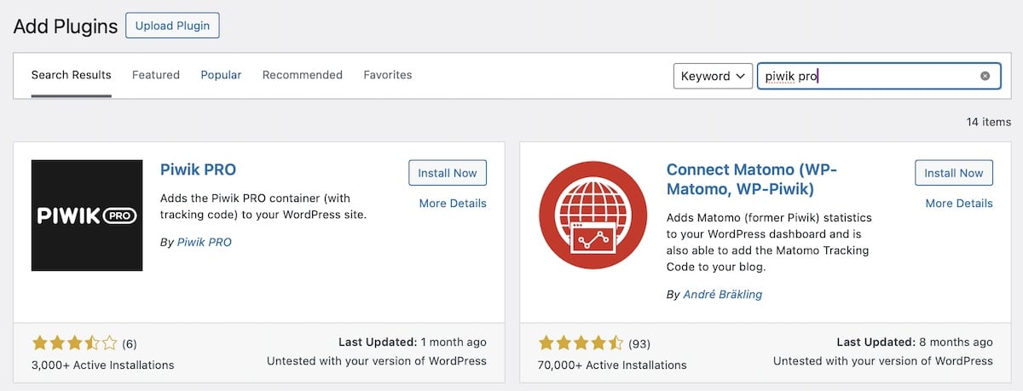This screenshot has width=1023, height=391.
Task: Switch to the Featured tab
Action: (x=156, y=75)
